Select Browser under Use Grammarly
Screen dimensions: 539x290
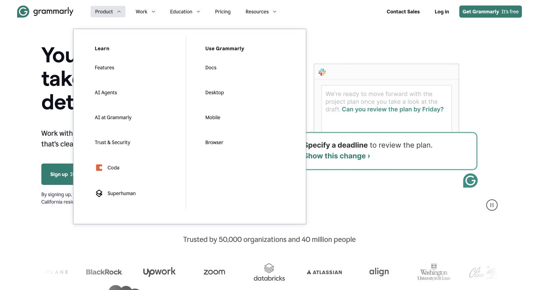(x=214, y=142)
